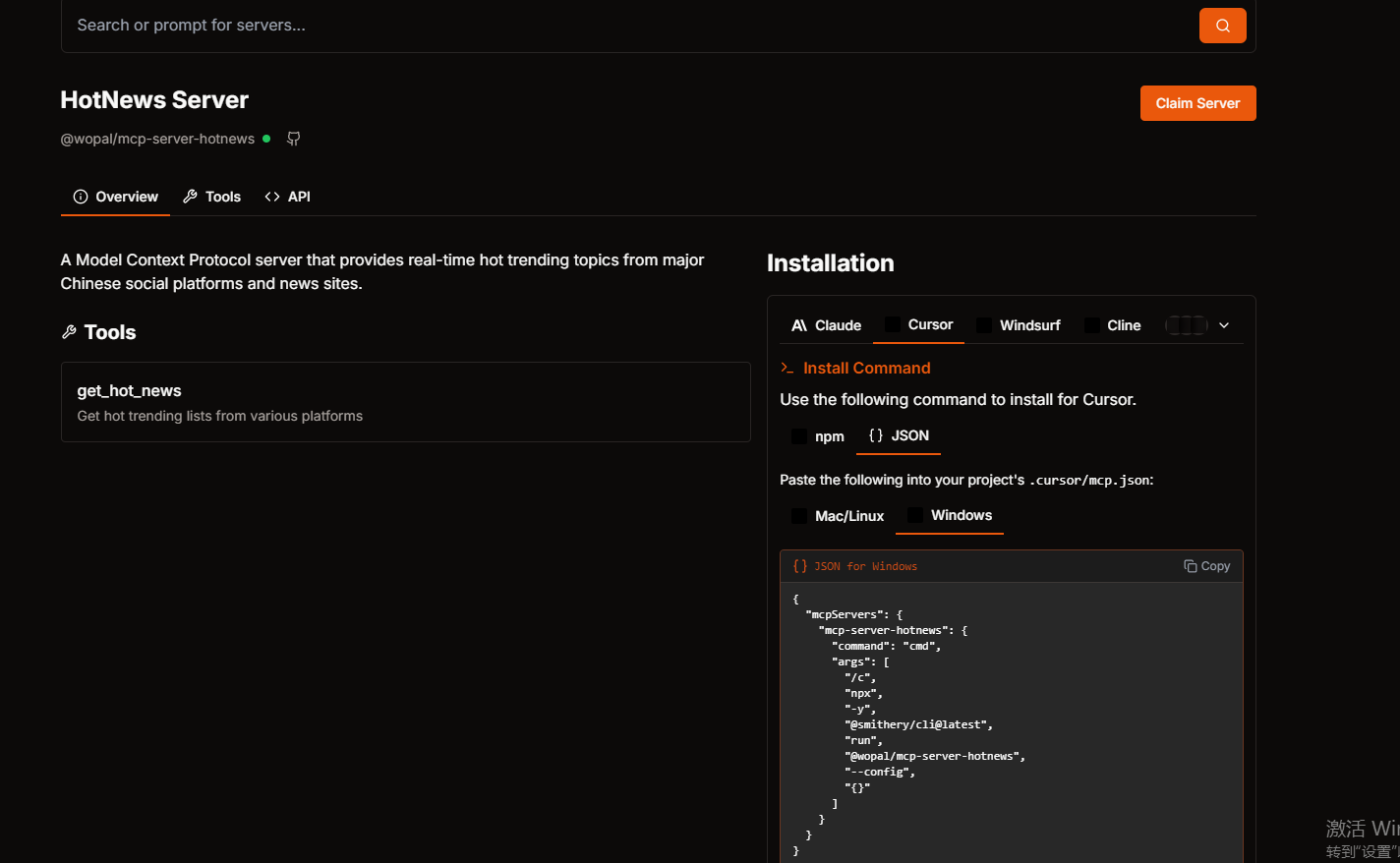1400x863 pixels.
Task: Click "Use the following command" instruction text
Action: (958, 399)
